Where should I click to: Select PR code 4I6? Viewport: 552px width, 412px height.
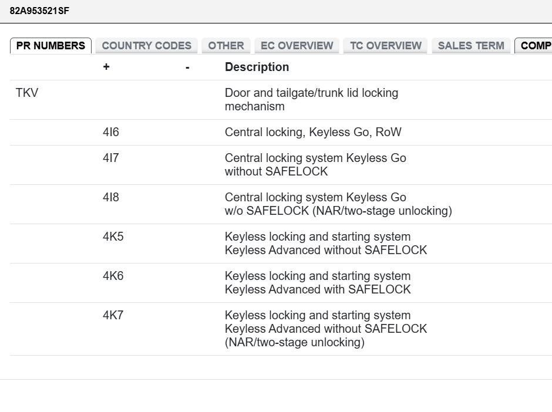(111, 132)
